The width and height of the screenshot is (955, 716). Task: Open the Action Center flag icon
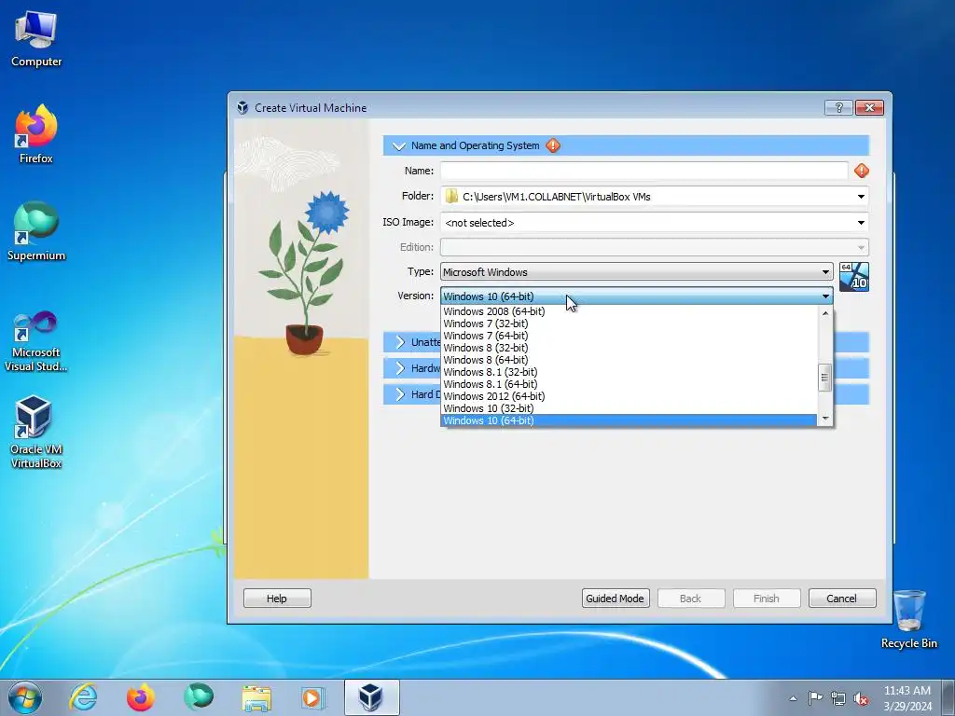815,698
